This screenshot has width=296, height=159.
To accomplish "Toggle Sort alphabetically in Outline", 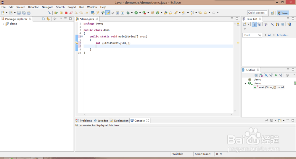I will tap(261, 75).
